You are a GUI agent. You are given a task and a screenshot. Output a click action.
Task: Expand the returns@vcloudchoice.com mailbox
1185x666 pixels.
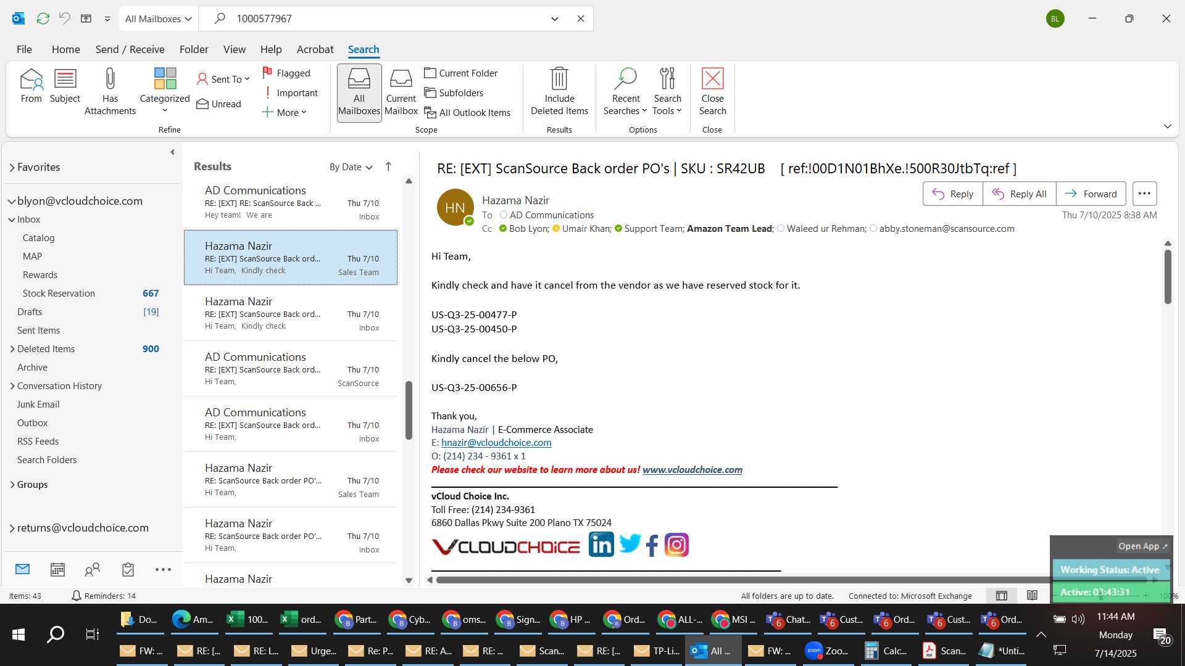click(x=12, y=528)
